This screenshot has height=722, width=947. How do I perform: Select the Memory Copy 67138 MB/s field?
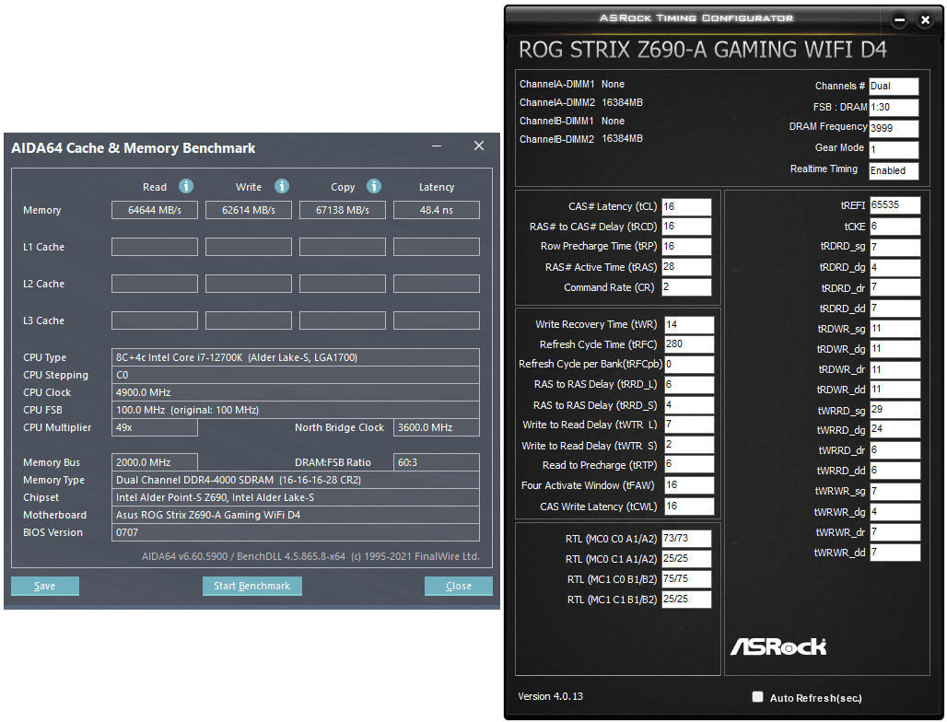tap(343, 210)
